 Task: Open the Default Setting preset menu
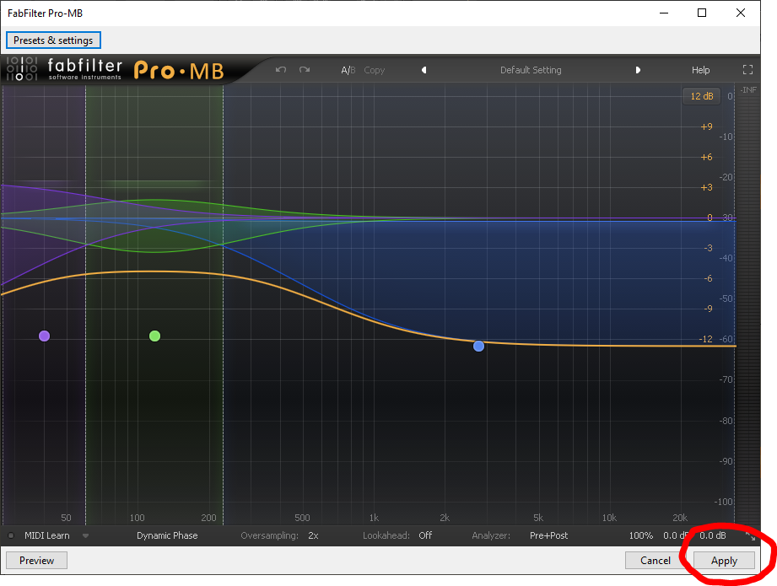tap(531, 70)
